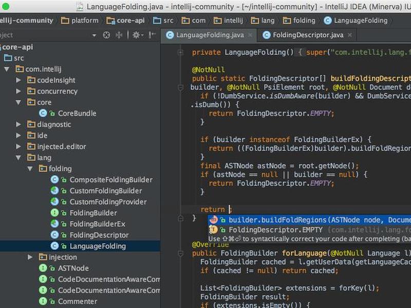Switch to FoldingDescriptor.java tab
The width and height of the screenshot is (411, 308).
tap(308, 35)
